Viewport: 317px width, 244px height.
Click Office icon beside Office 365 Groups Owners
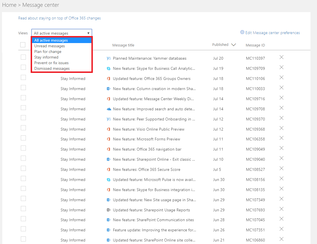point(109,79)
